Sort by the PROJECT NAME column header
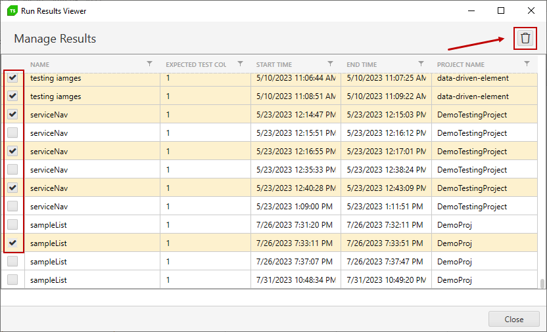Viewport: 547px width, 332px height. tap(460, 65)
